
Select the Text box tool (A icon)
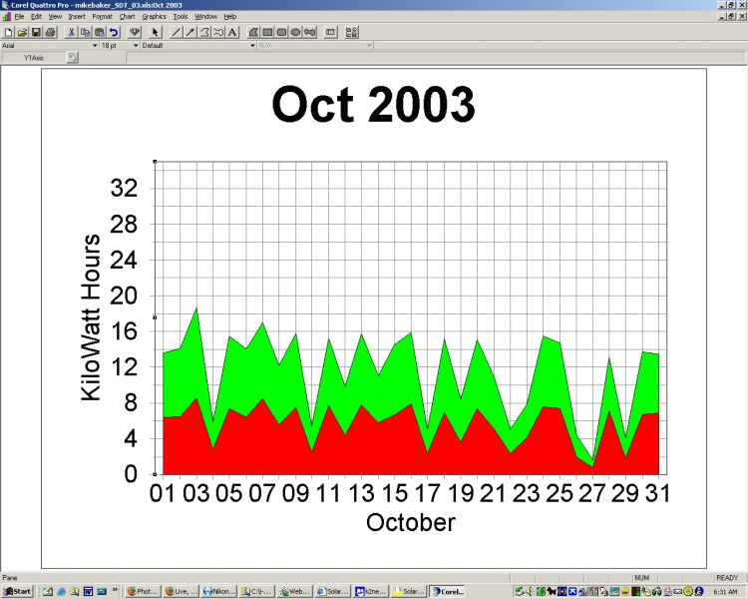point(232,32)
